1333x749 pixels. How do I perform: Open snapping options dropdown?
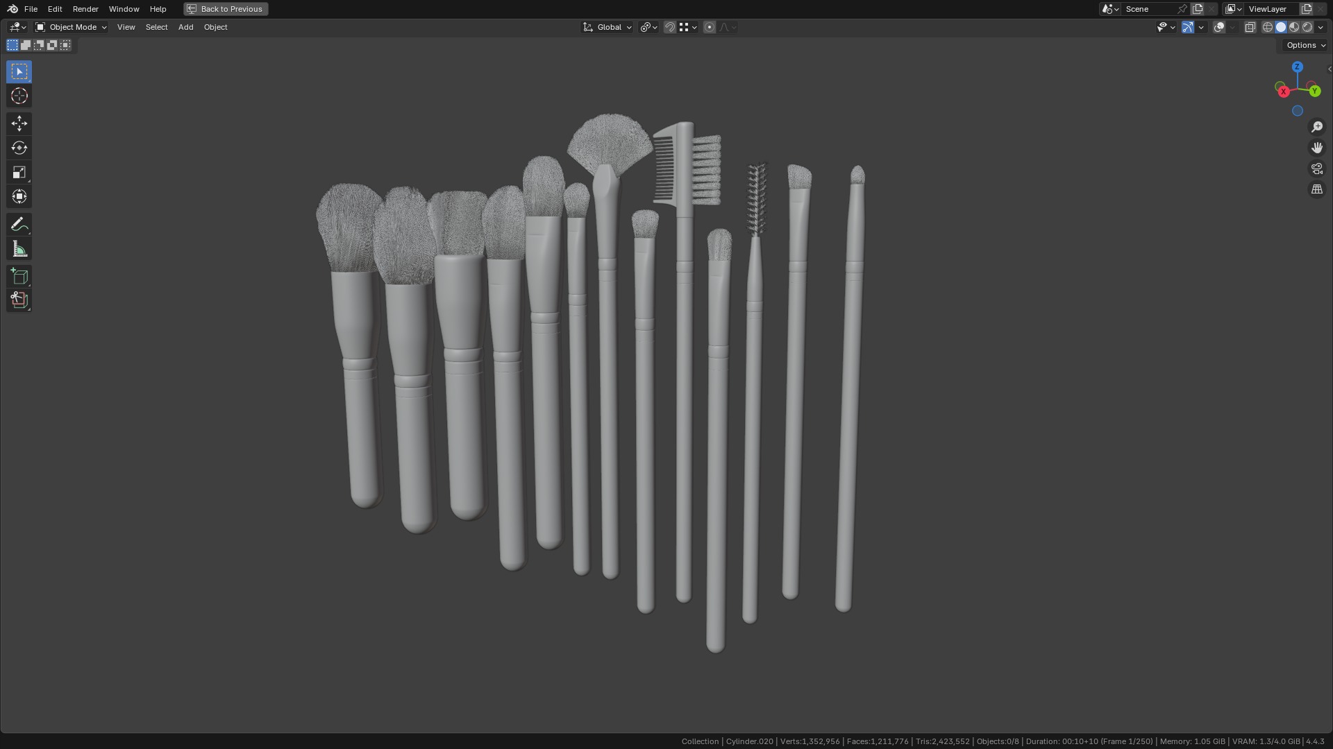click(x=689, y=27)
